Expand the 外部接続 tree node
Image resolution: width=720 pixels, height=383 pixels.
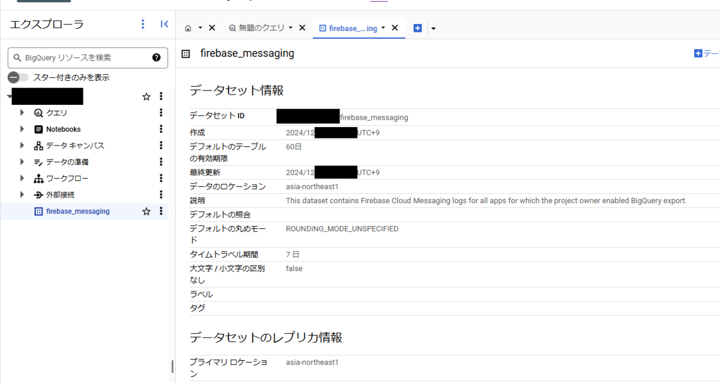22,195
